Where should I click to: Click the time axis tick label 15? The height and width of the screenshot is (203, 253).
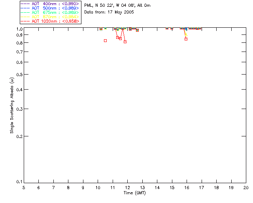click(x=172, y=188)
